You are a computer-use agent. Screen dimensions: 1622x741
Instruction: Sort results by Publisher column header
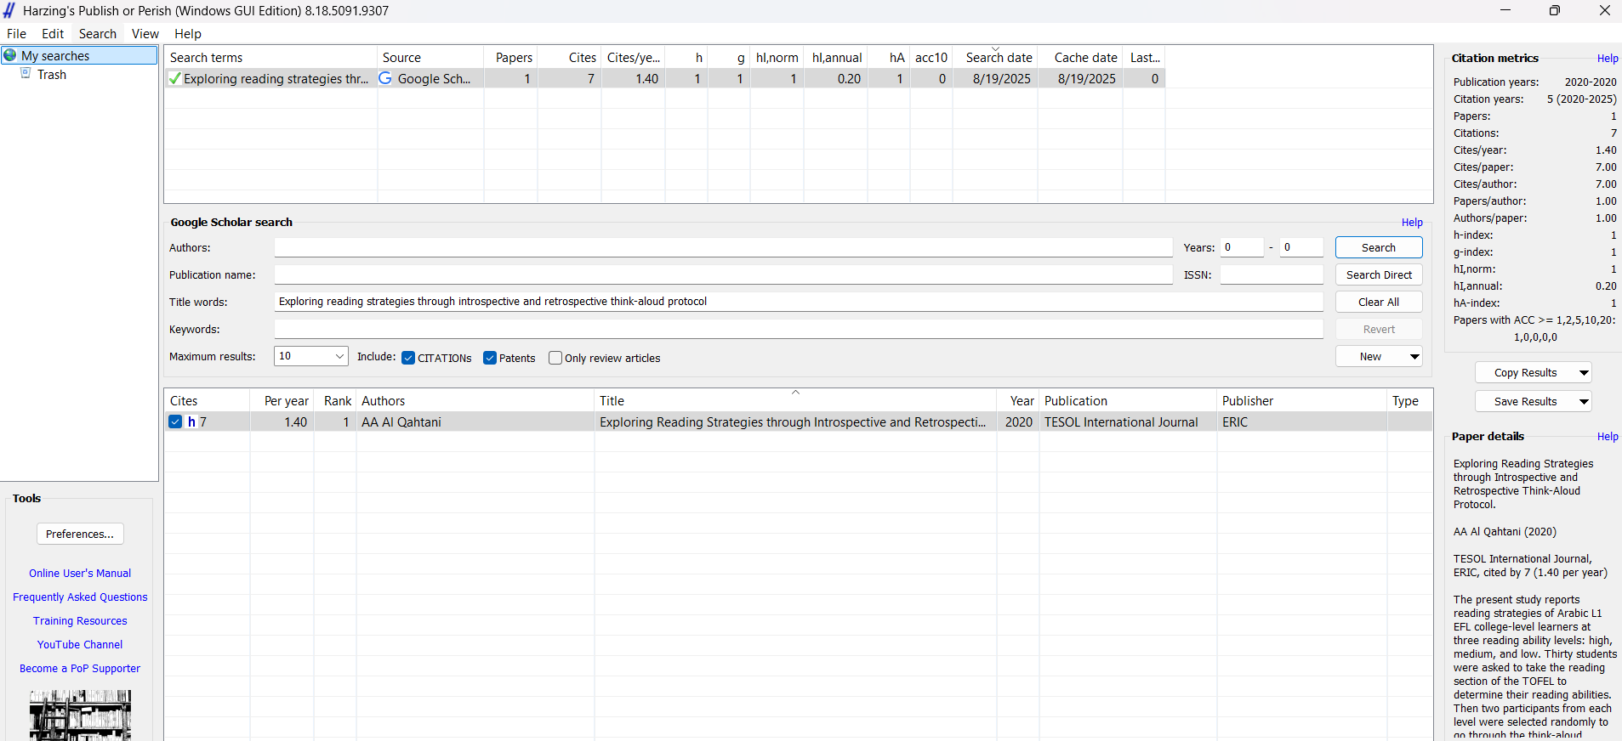tap(1302, 400)
